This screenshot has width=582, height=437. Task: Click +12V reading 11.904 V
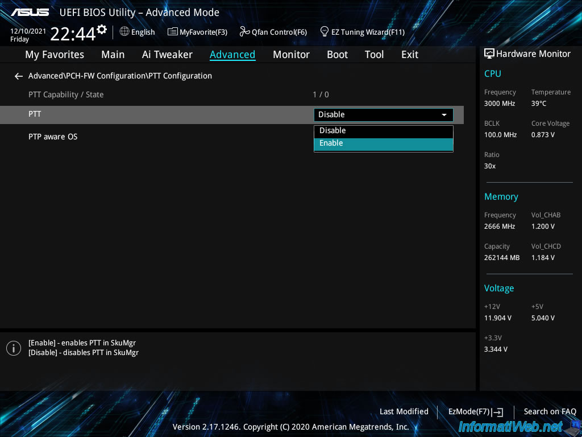pos(497,318)
